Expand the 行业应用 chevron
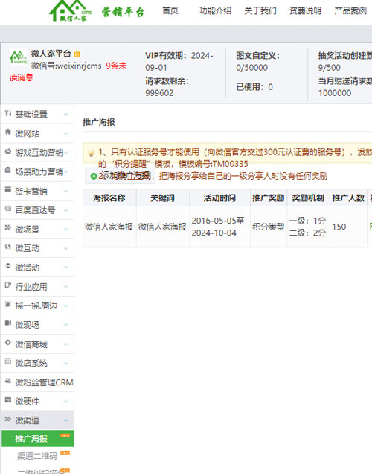 (65, 287)
